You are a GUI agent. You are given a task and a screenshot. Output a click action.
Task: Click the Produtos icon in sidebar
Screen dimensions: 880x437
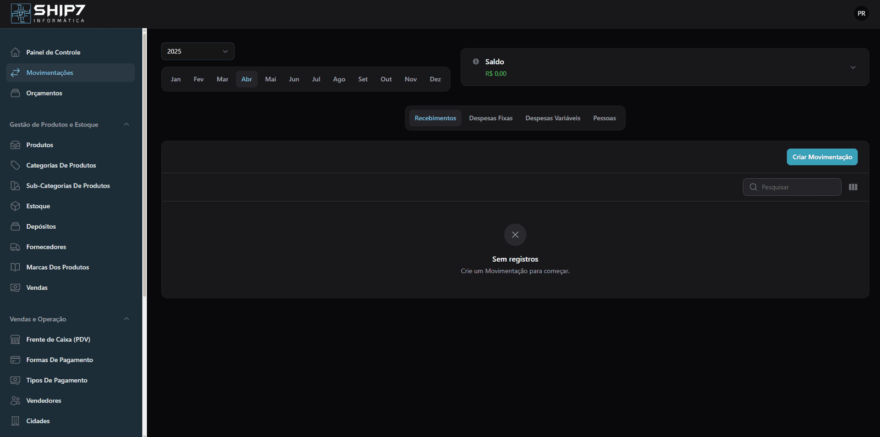[15, 145]
